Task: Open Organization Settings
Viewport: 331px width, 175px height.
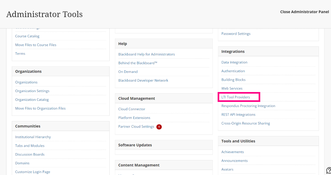Action: [x=32, y=91]
